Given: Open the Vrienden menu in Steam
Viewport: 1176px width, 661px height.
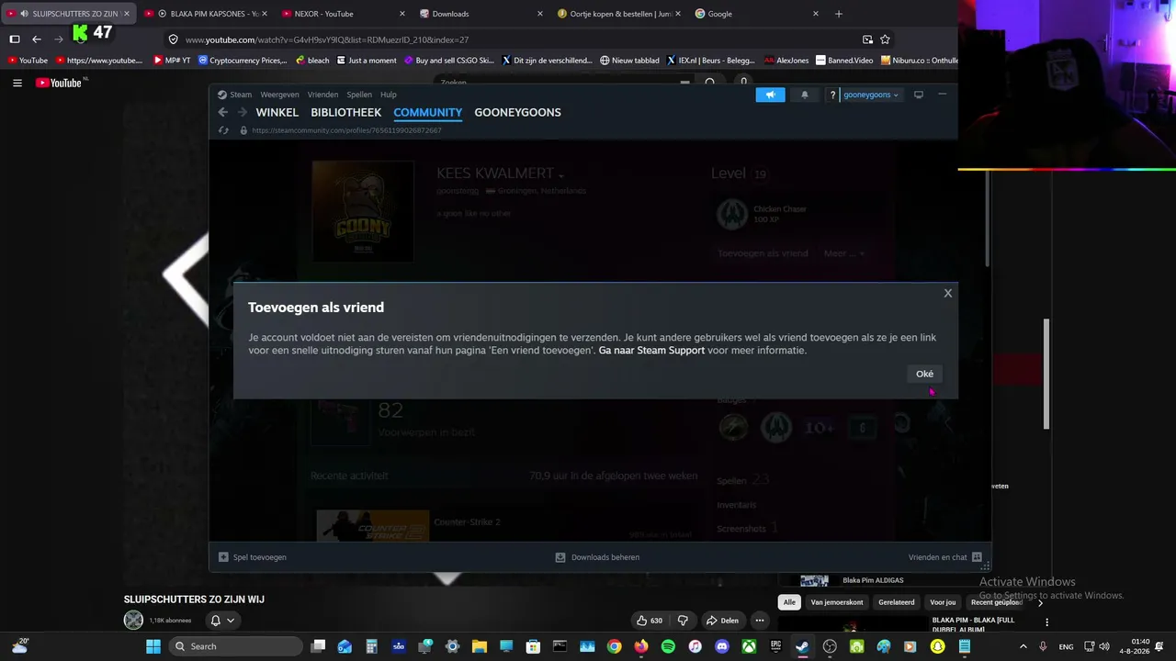Looking at the screenshot, I should click(x=322, y=95).
